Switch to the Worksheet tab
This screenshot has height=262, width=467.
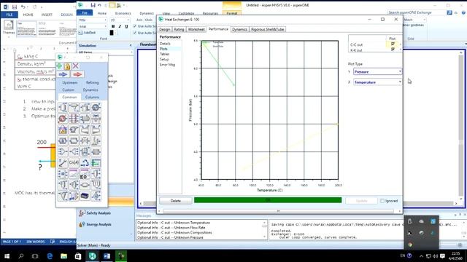click(196, 29)
